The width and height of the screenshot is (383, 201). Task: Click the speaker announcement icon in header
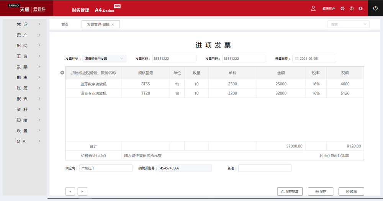pos(360,8)
